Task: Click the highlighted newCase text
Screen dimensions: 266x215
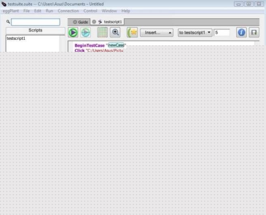Action: [116, 45]
